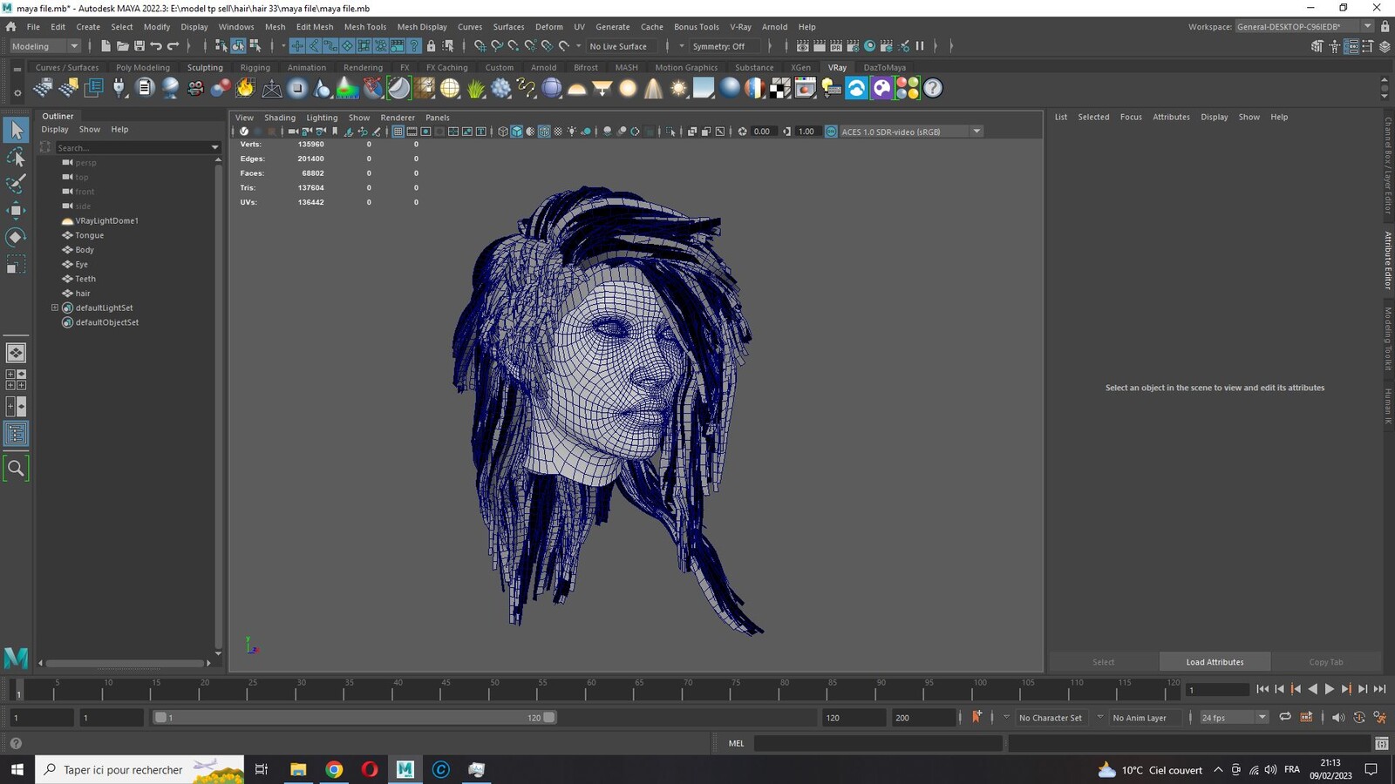Open the Mesh Tools menu
The height and width of the screenshot is (784, 1395).
[364, 27]
